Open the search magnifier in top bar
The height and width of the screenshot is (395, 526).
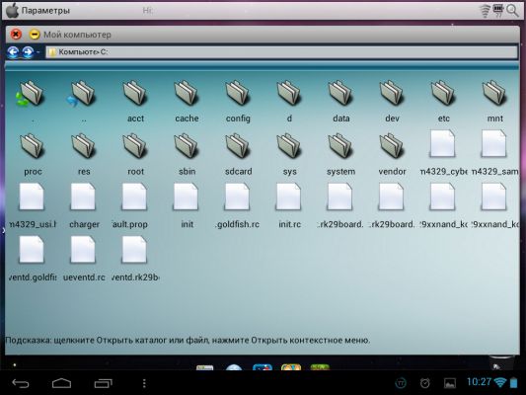coord(512,11)
